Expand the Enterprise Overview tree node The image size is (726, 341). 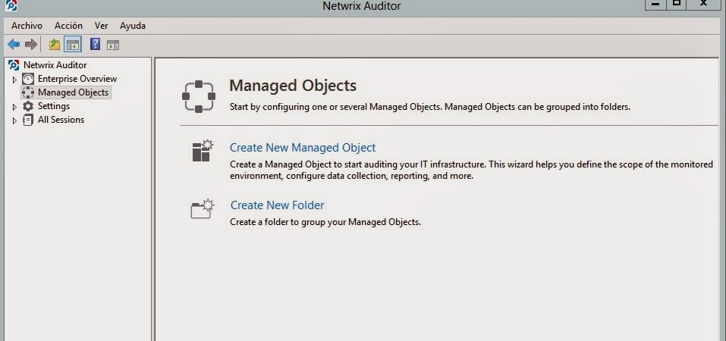pyautogui.click(x=14, y=80)
